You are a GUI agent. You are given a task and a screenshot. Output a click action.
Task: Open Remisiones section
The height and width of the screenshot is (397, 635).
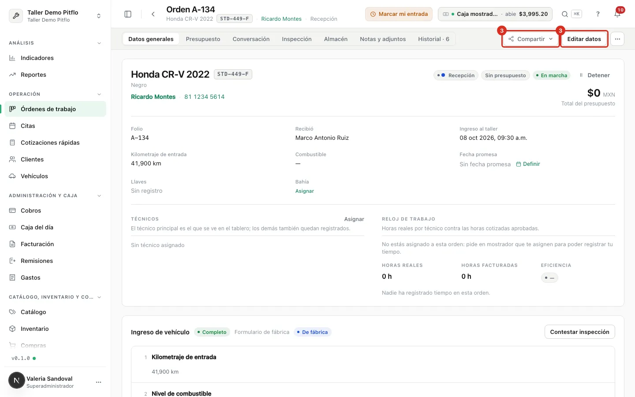click(x=55, y=261)
